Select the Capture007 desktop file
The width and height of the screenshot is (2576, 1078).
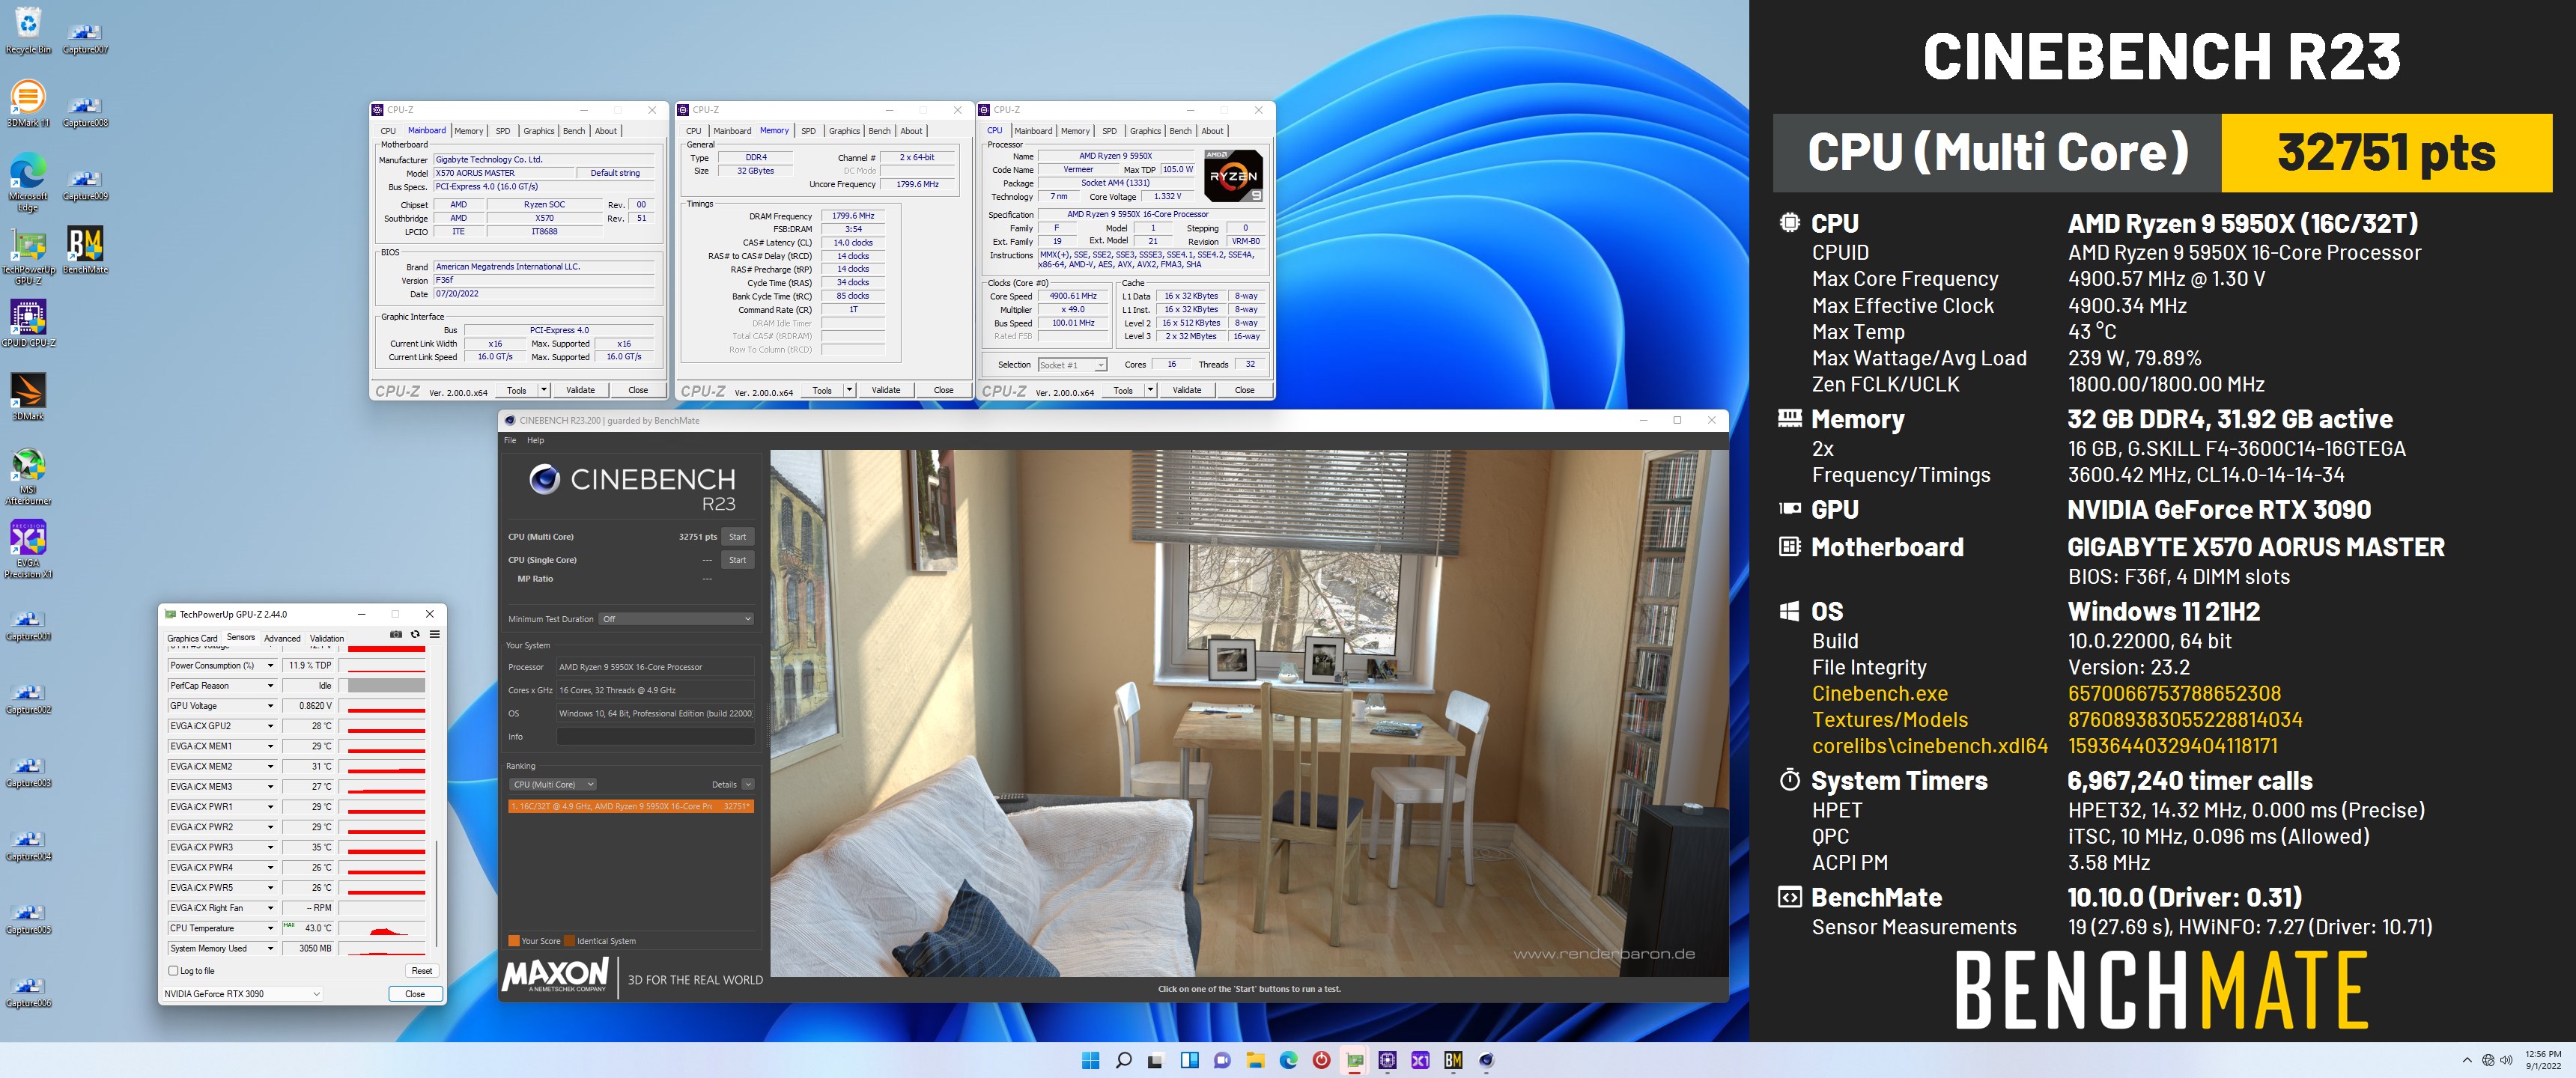click(x=85, y=38)
